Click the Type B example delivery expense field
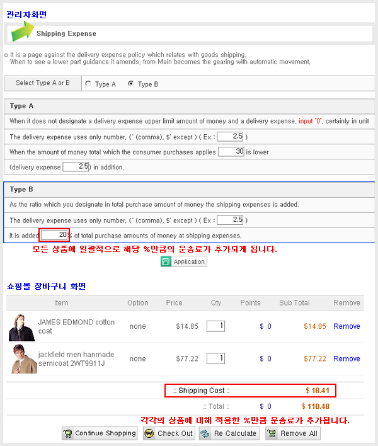This screenshot has width=378, height=446. 230,220
